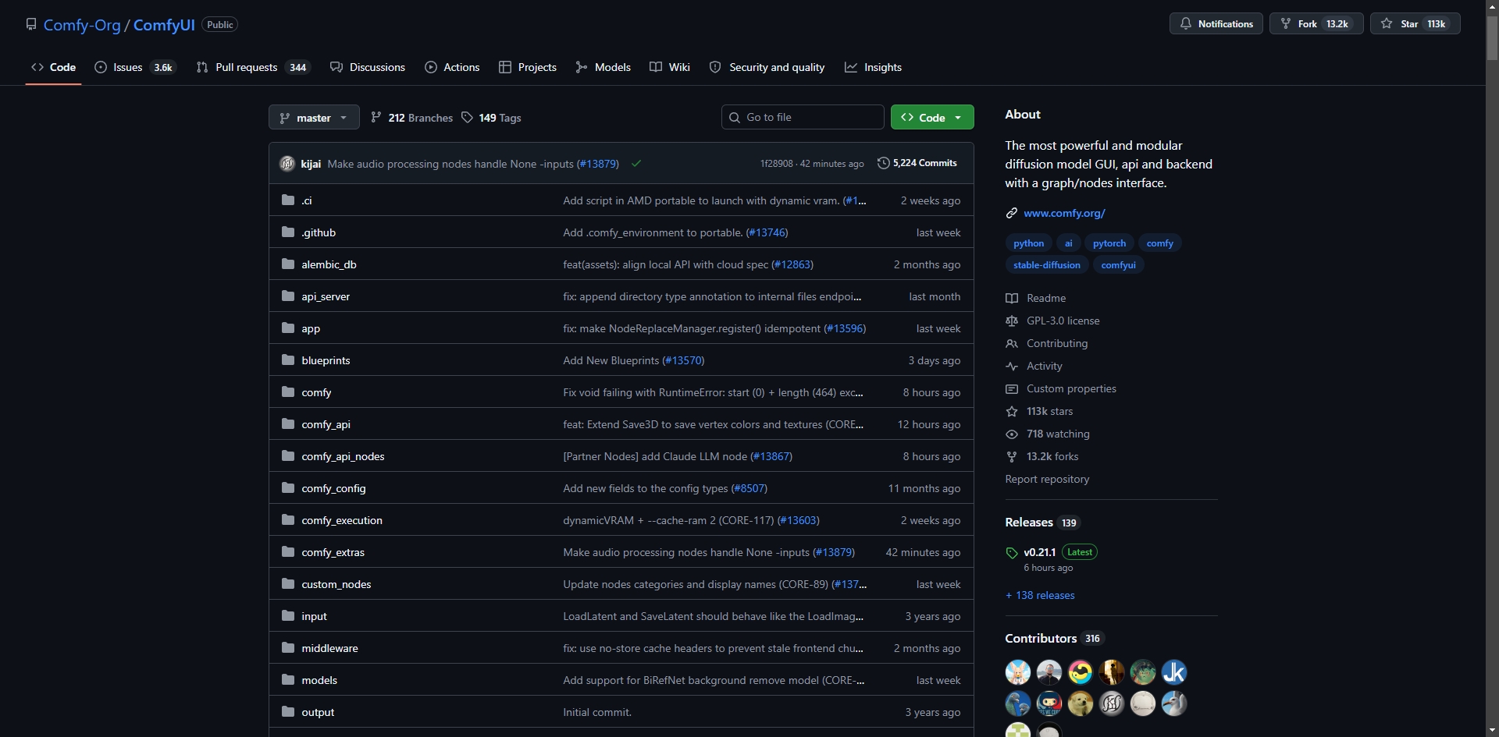Image resolution: width=1499 pixels, height=737 pixels.
Task: Open the JK contributor avatar
Action: (x=1174, y=672)
